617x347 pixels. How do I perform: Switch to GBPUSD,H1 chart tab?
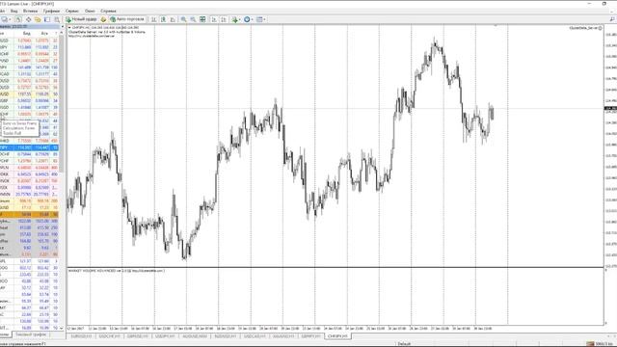click(x=138, y=336)
